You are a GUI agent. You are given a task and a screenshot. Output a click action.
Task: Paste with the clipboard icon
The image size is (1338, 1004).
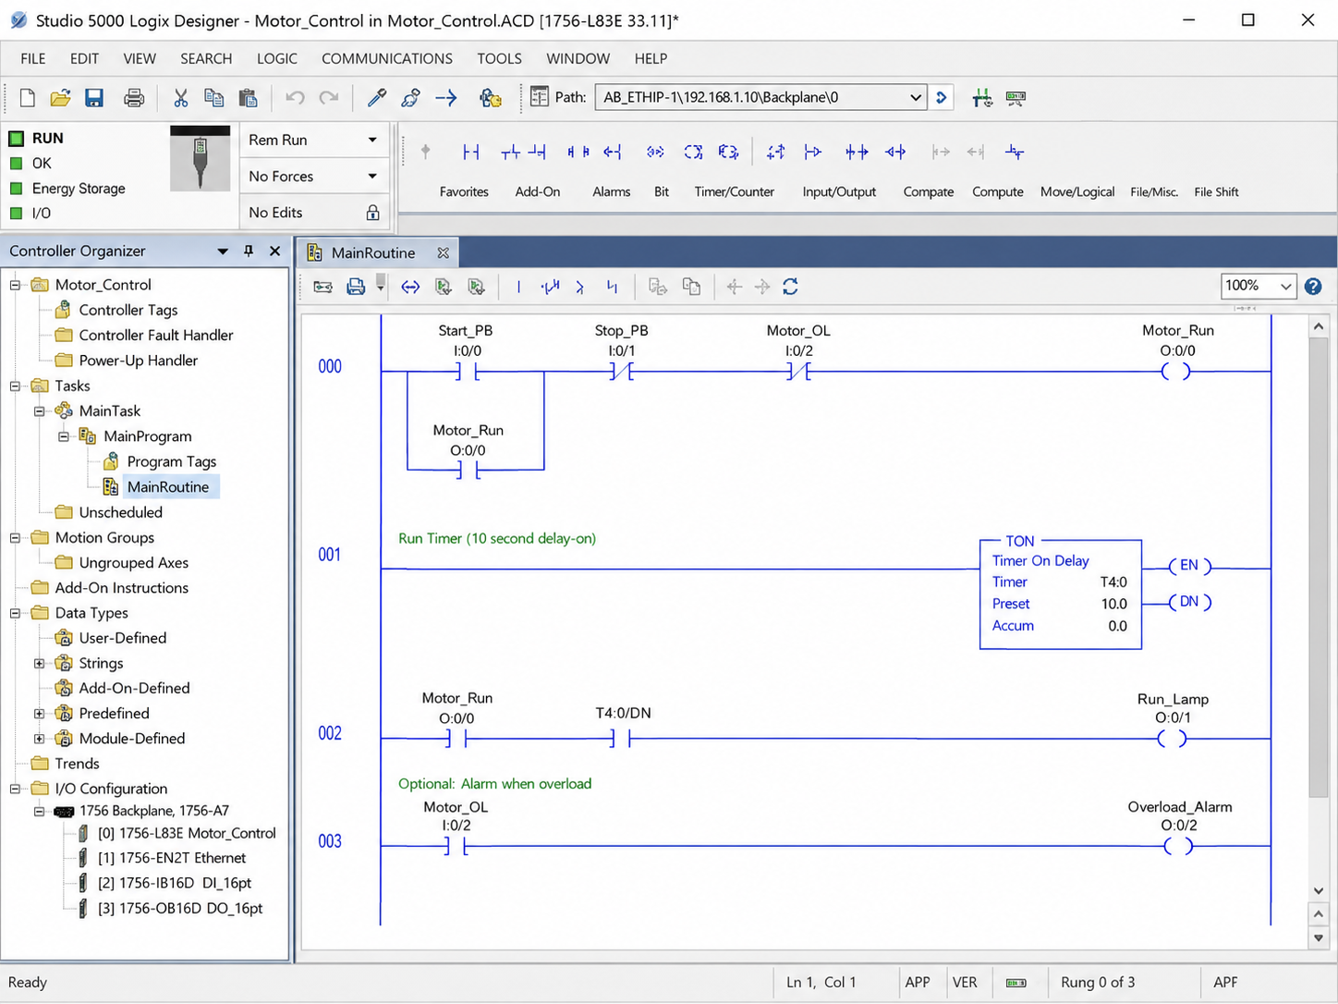click(x=248, y=98)
